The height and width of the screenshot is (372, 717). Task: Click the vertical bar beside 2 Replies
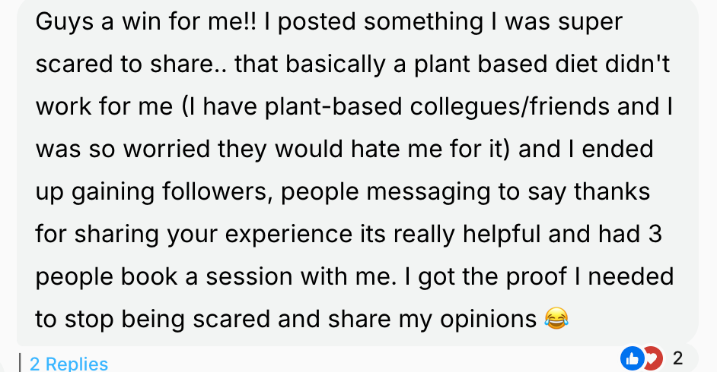coord(20,363)
